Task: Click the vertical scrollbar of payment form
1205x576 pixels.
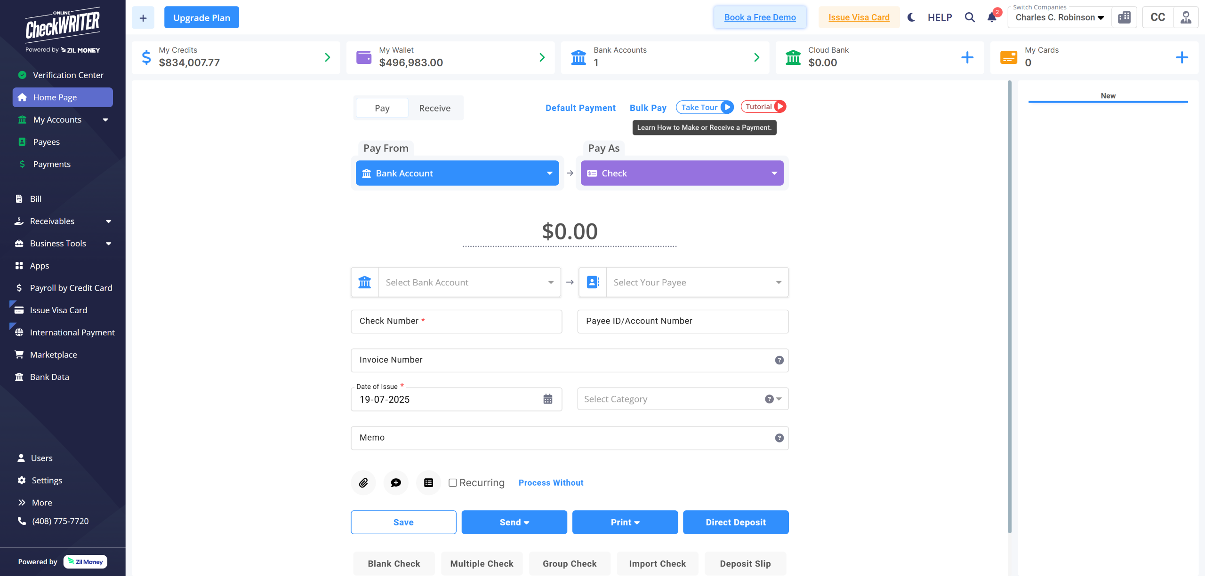Action: coord(1009,306)
